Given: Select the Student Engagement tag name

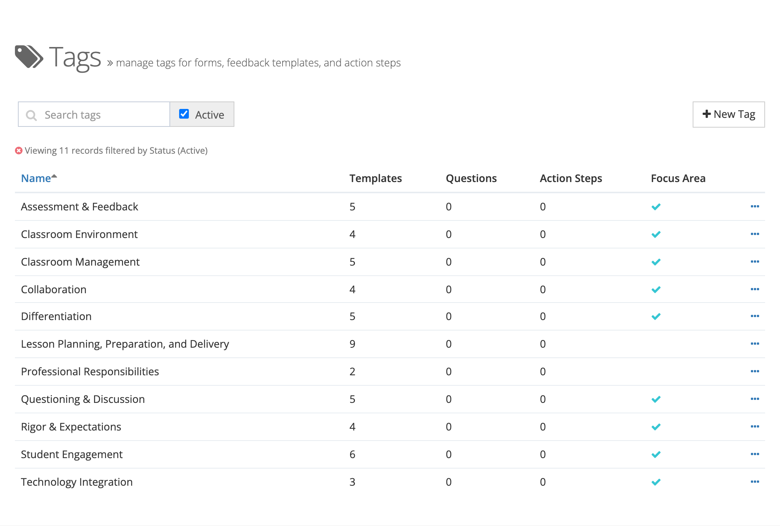Looking at the screenshot, I should 72,454.
